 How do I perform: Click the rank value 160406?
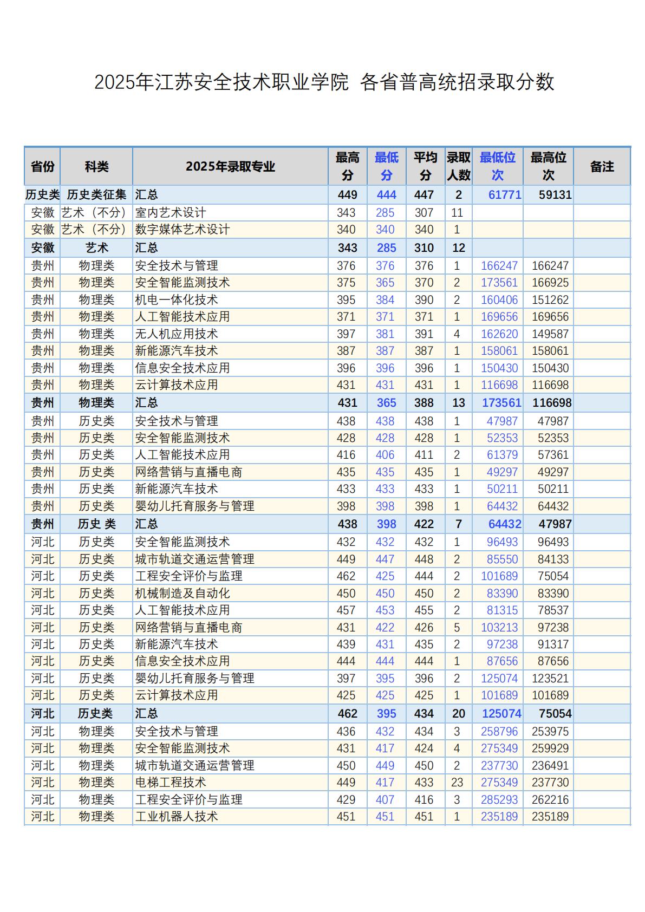point(499,299)
